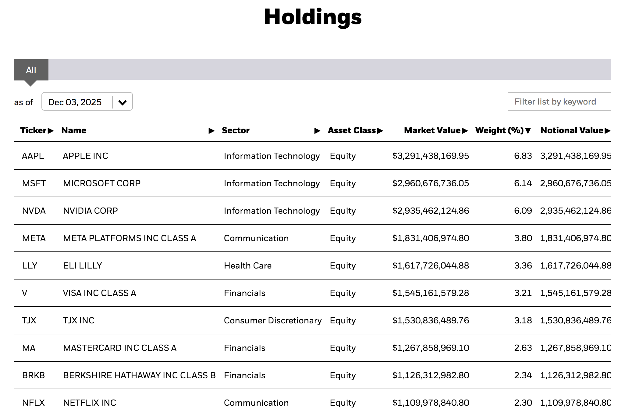Screen dimensions: 618x420
Task: Click the BERKSHIRE HATHAWAY row
Action: 139,375
